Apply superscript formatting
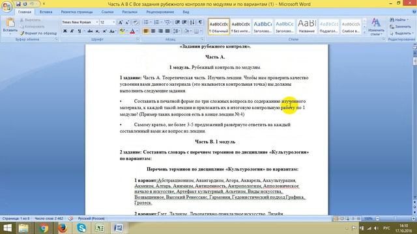The width and height of the screenshot is (417, 234). 104,31
